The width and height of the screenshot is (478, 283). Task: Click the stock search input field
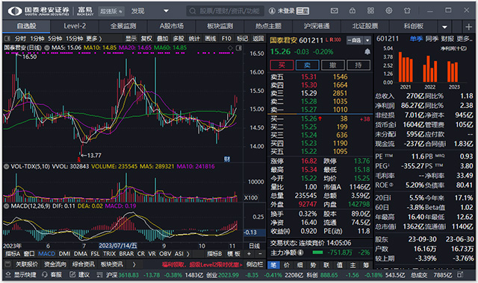point(225,11)
